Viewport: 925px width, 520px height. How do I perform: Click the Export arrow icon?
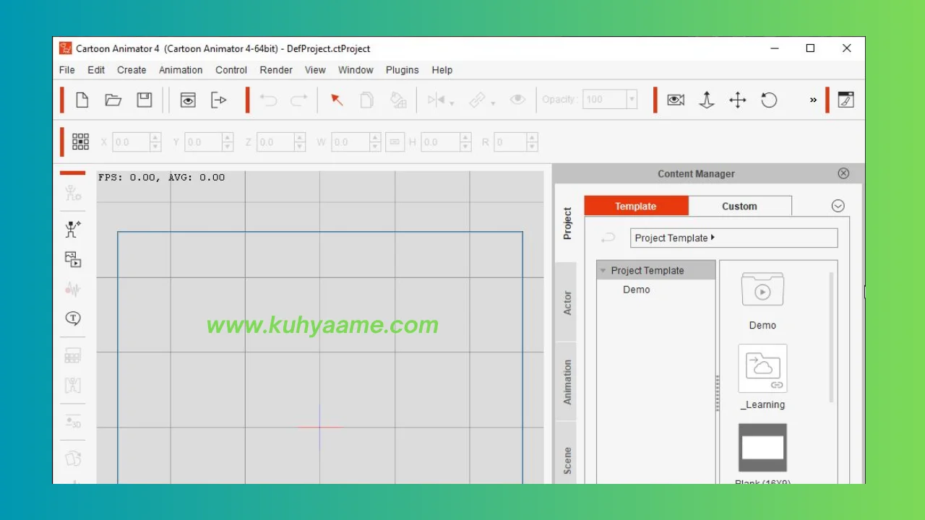point(219,100)
